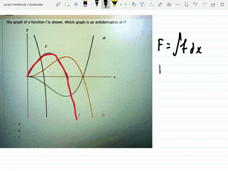The image size is (228, 171).
Task: Share this notebook page
Action: (213, 4)
